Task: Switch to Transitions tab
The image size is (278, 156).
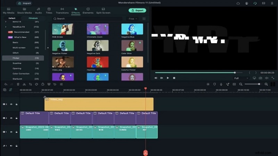Action: coord(62,11)
